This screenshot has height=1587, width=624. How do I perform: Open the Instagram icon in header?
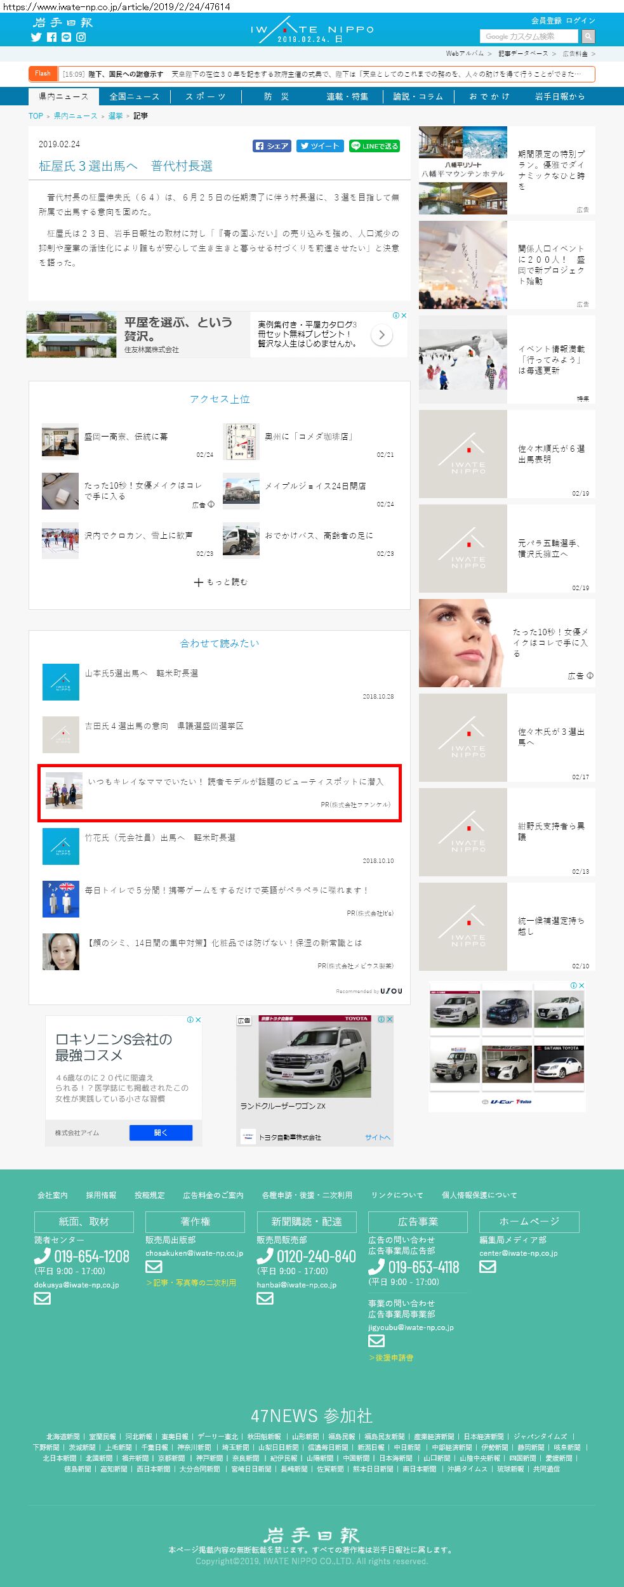pos(81,37)
